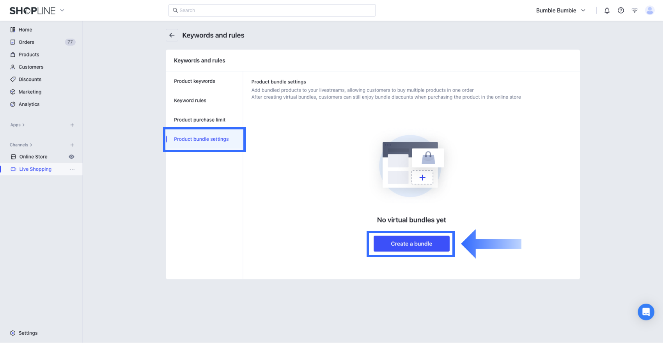Open the chat support bubble icon

646,312
